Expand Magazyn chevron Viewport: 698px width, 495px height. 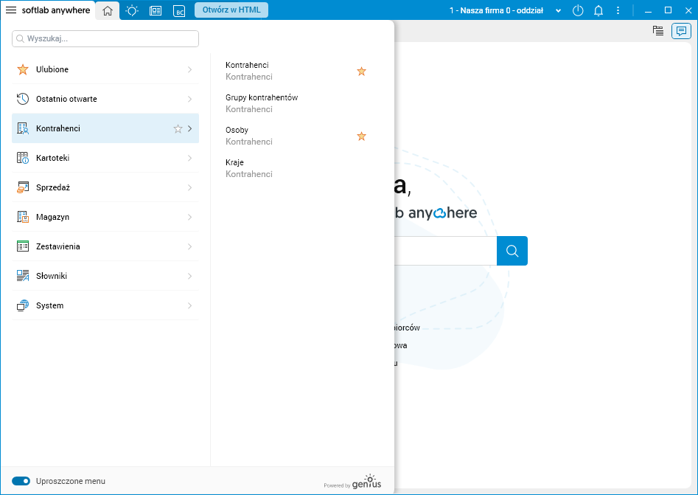pos(190,217)
